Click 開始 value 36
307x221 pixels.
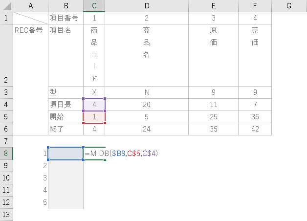pyautogui.click(x=255, y=117)
